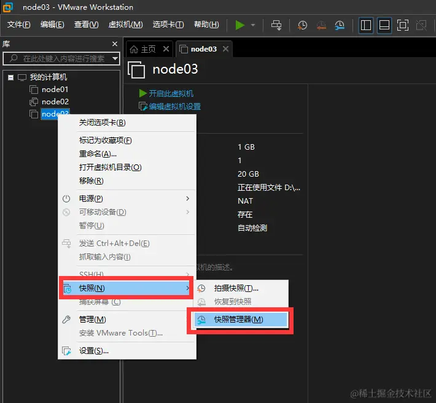The width and height of the screenshot is (436, 403).
Task: Choose 打开虚拟机目录(O) in context menu
Action: pos(127,167)
